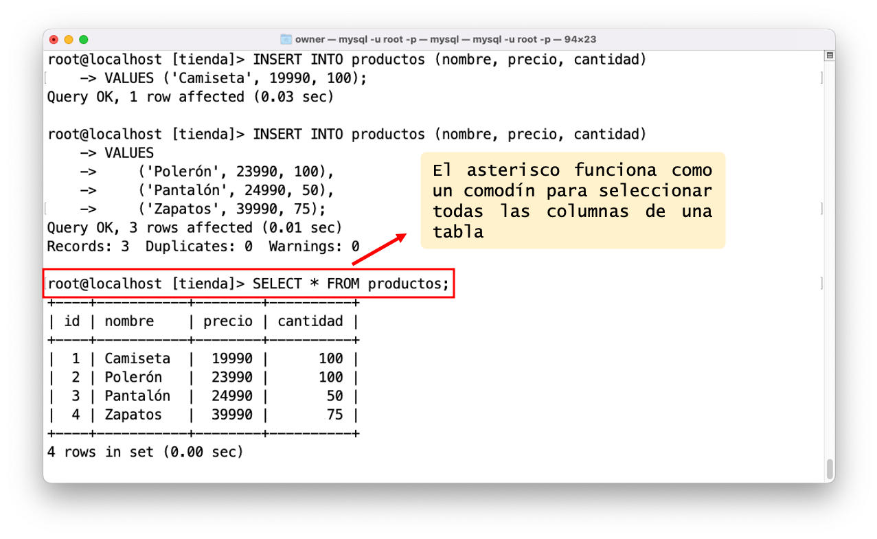Click the yellow asterisk explanation callout box

point(572,200)
